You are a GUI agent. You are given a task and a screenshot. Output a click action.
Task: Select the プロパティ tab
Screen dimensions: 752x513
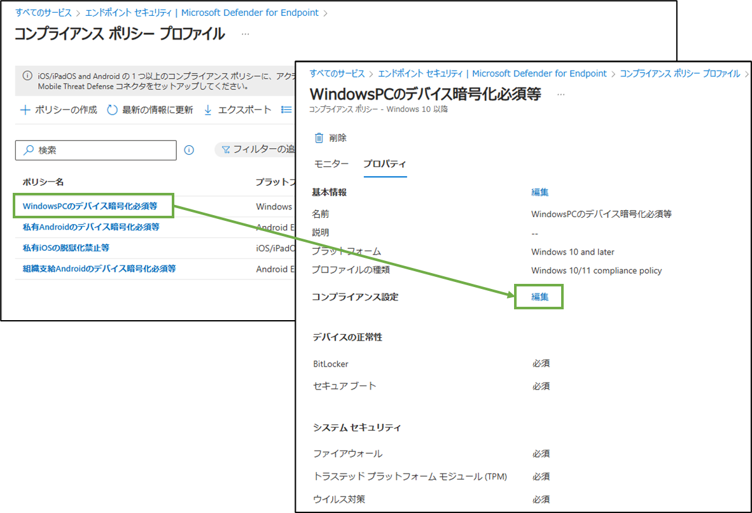click(x=385, y=164)
